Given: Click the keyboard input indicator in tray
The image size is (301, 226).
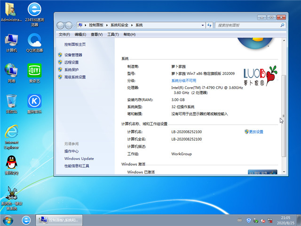Looking at the screenshot, I should click(x=239, y=220).
